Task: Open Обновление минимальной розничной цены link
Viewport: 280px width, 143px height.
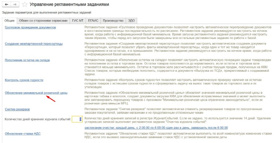Action: (36, 93)
